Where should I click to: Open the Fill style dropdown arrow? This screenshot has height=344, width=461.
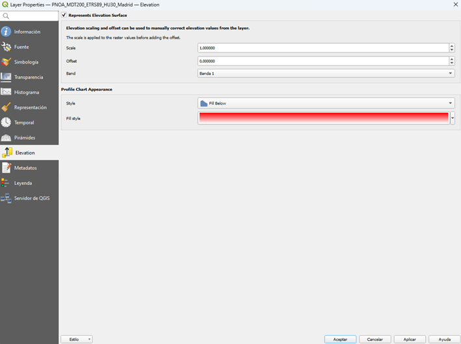(453, 118)
